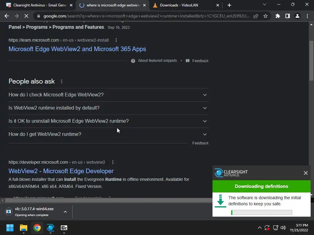
Task: Expand 'How do I get WebView2 runtime?'
Action: pos(108,134)
